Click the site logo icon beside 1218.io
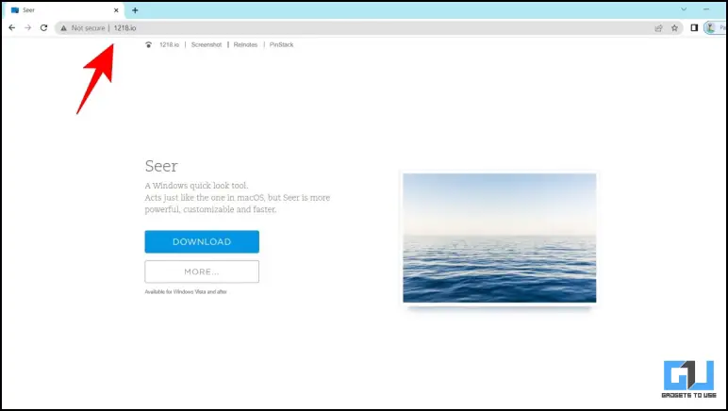This screenshot has width=728, height=411. click(x=149, y=44)
